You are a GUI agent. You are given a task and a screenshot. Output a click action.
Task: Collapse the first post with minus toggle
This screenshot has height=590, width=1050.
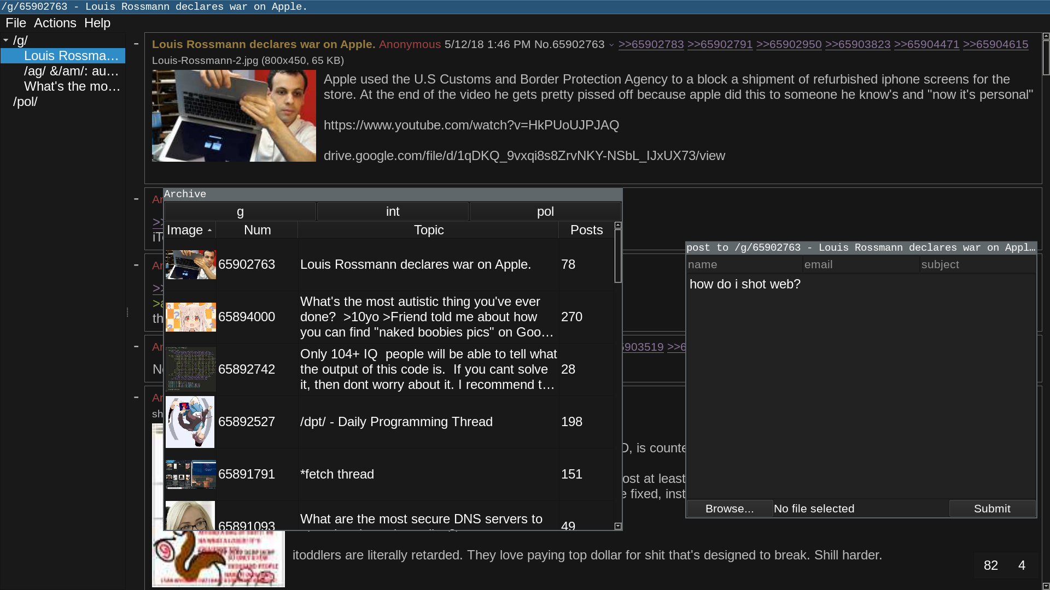[x=136, y=44]
